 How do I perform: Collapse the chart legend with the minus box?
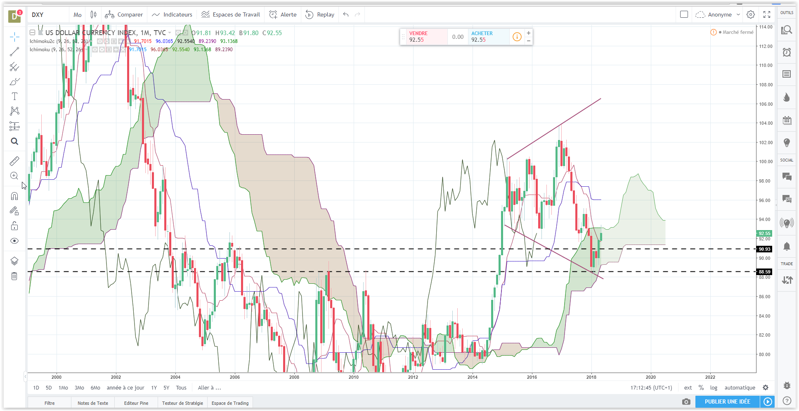click(32, 33)
